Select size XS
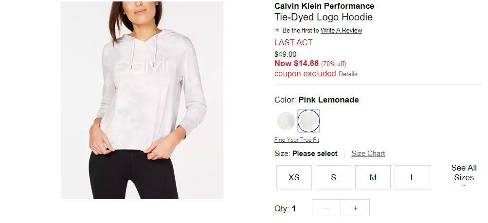 (x=294, y=177)
